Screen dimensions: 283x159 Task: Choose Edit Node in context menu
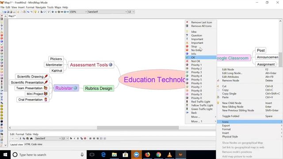pyautogui.click(x=249, y=69)
